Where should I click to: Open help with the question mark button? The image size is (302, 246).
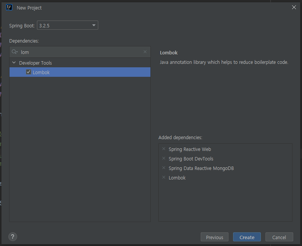click(x=13, y=236)
